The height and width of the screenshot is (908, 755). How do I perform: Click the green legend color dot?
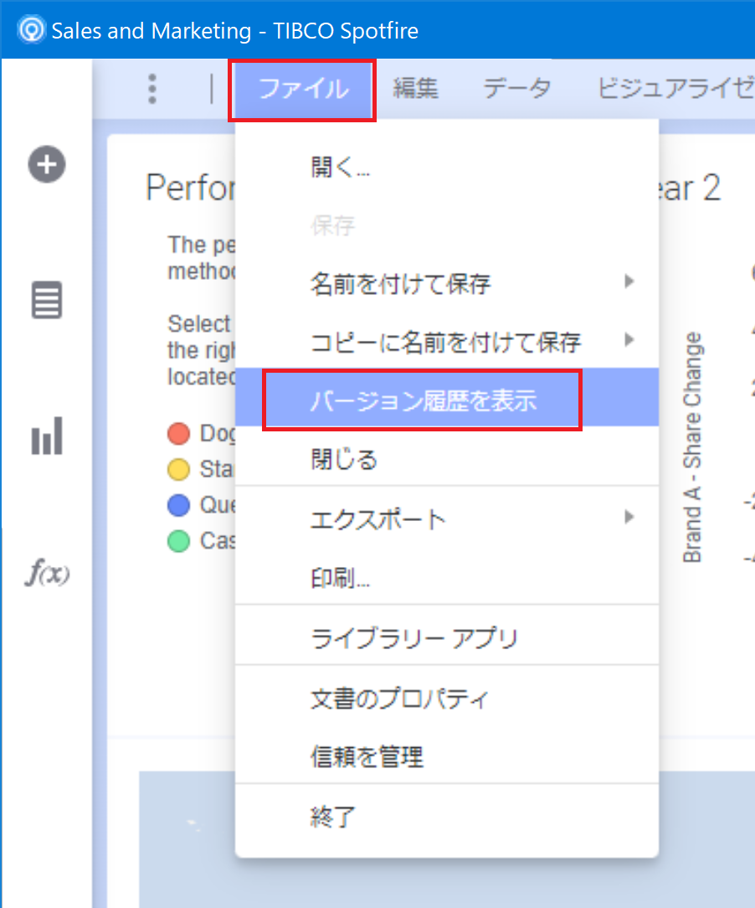179,541
